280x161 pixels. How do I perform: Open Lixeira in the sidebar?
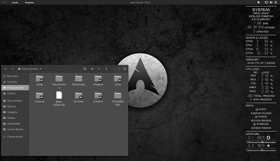pyautogui.click(x=15, y=93)
